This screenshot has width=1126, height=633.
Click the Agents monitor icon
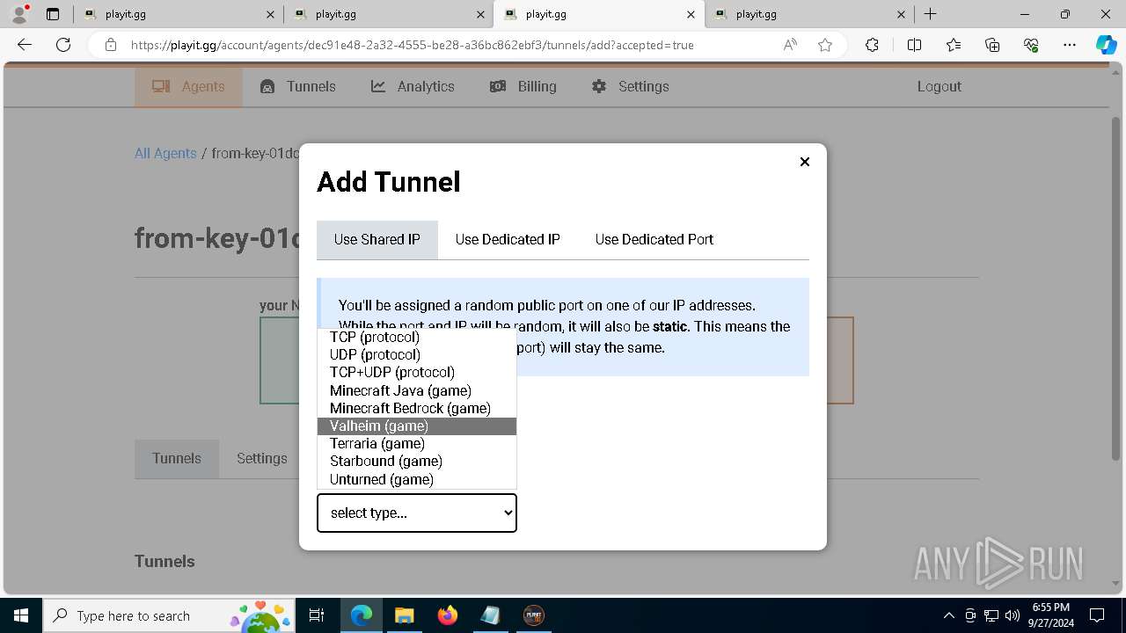click(x=161, y=86)
